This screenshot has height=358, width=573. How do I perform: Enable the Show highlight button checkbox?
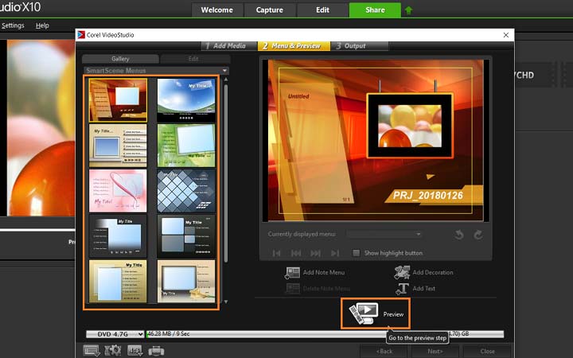(x=357, y=253)
